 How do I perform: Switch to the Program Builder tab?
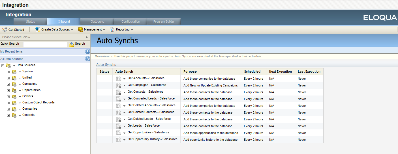coord(164,21)
